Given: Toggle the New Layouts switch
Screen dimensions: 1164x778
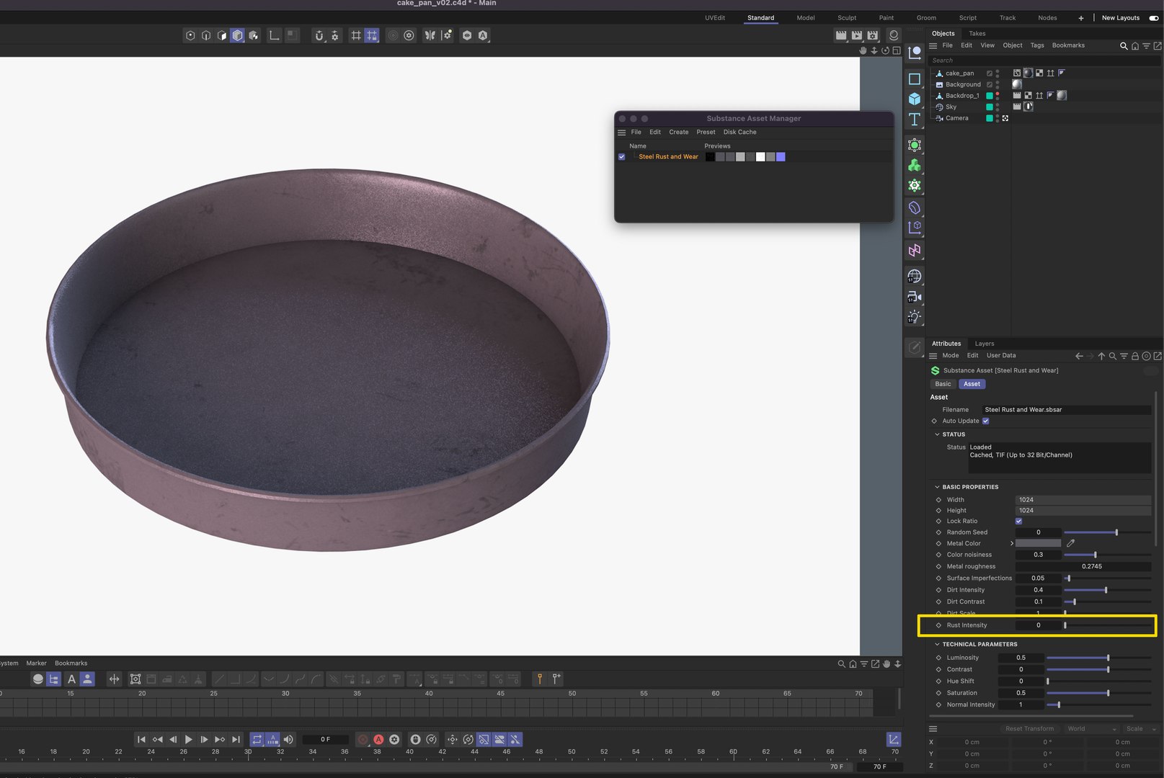Looking at the screenshot, I should pos(1154,18).
